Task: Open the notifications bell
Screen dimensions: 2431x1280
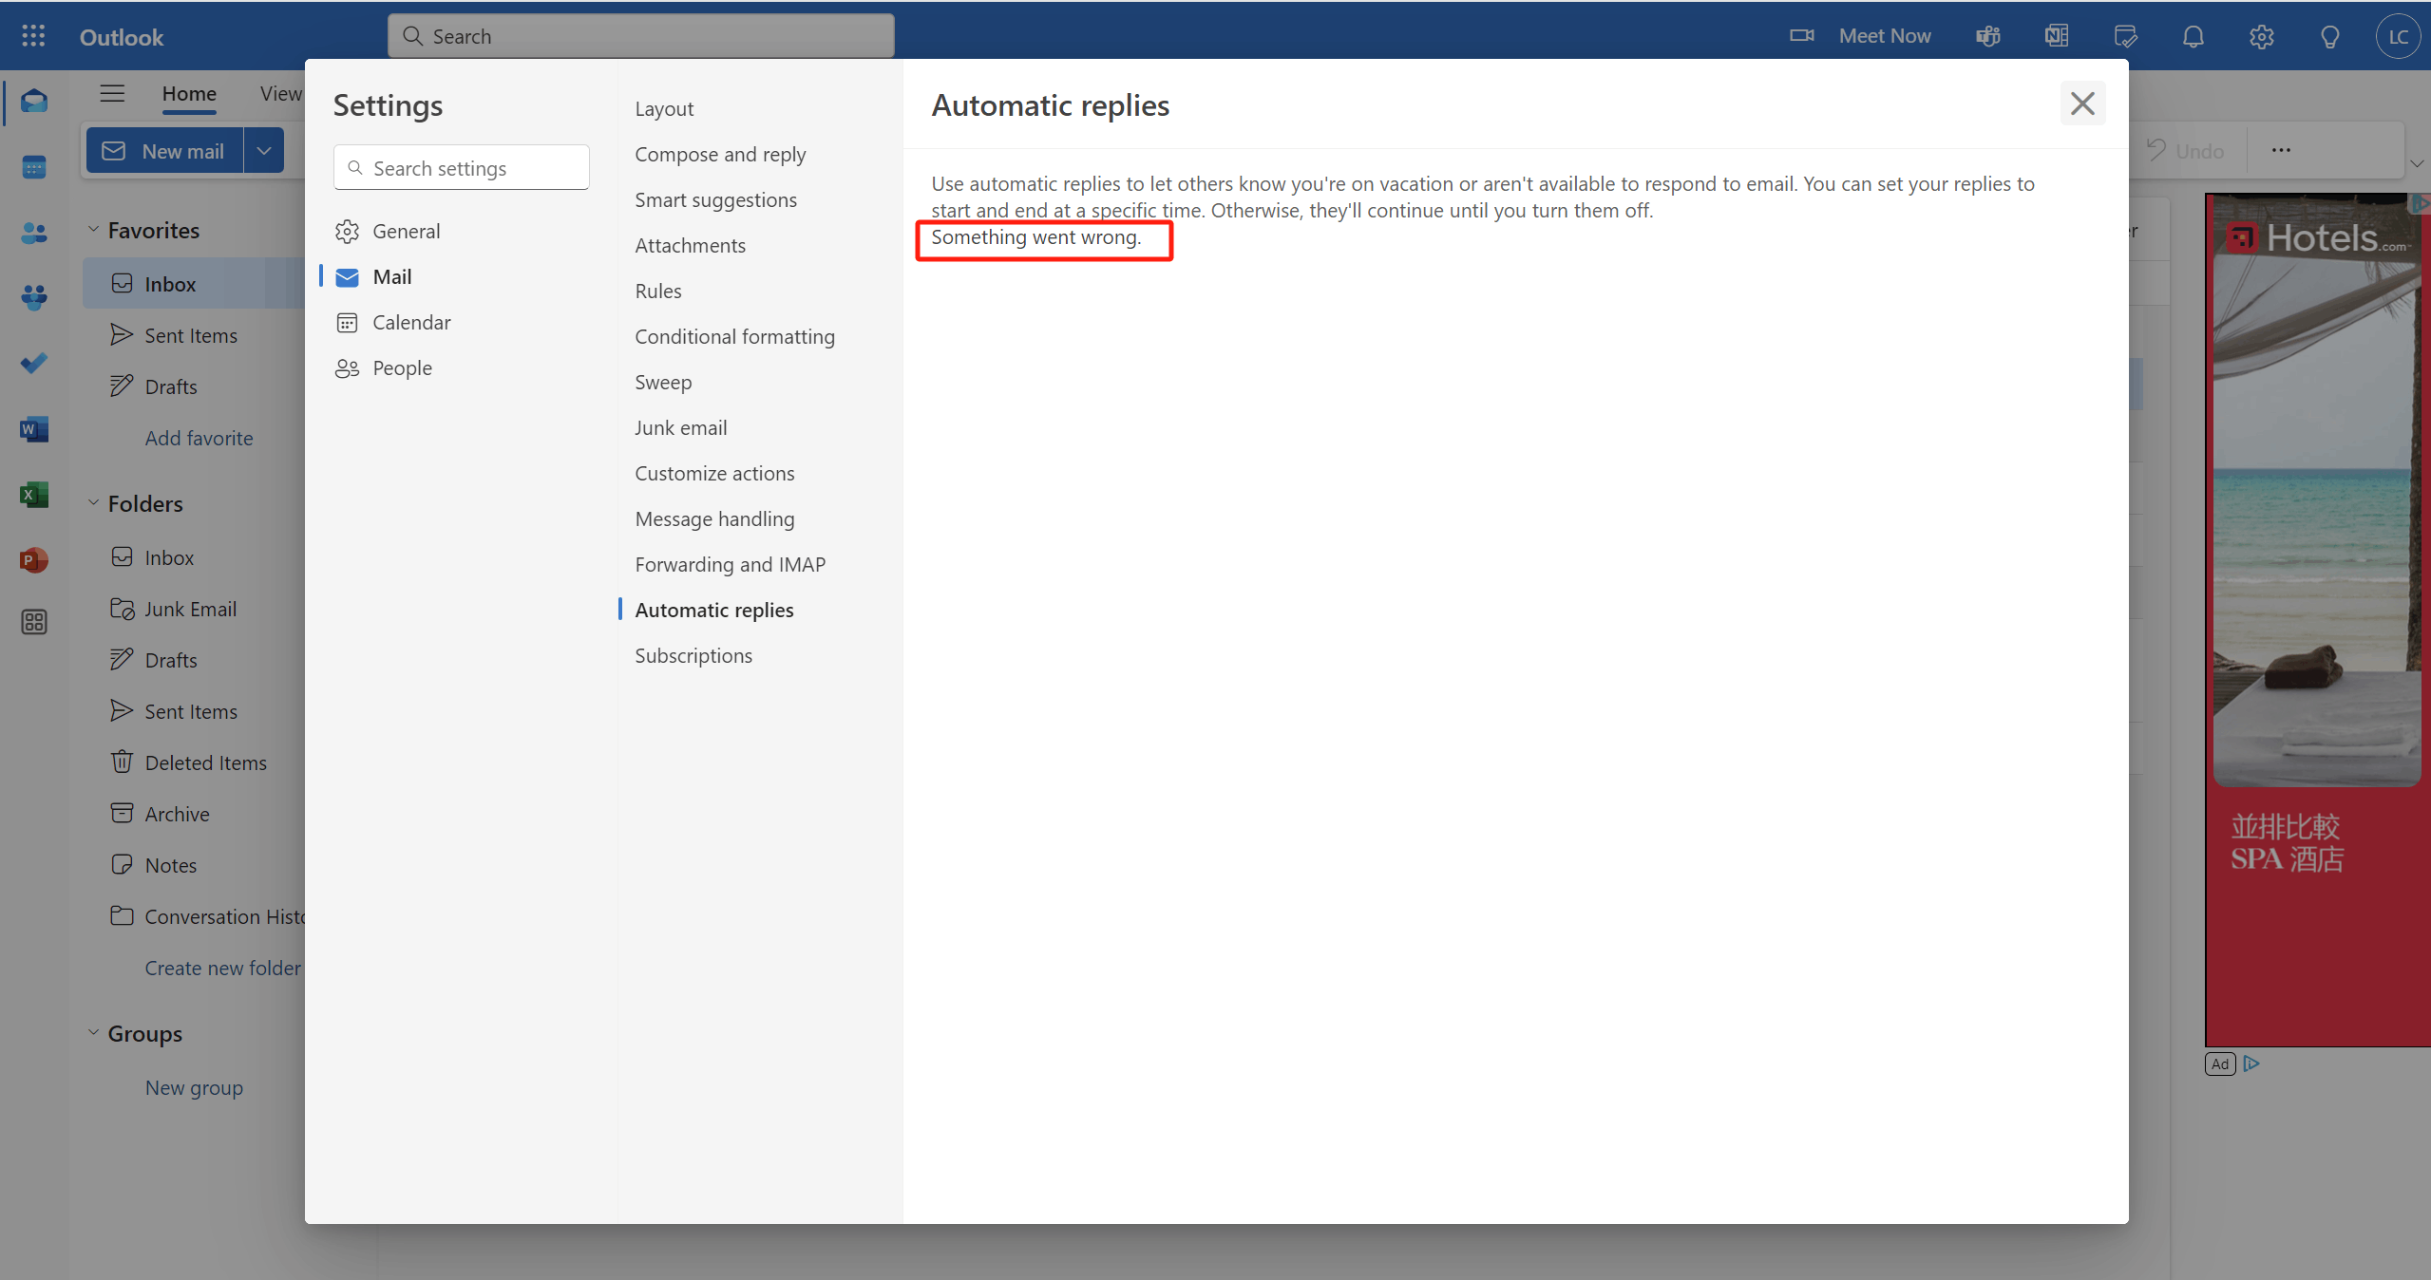Action: (x=2193, y=36)
